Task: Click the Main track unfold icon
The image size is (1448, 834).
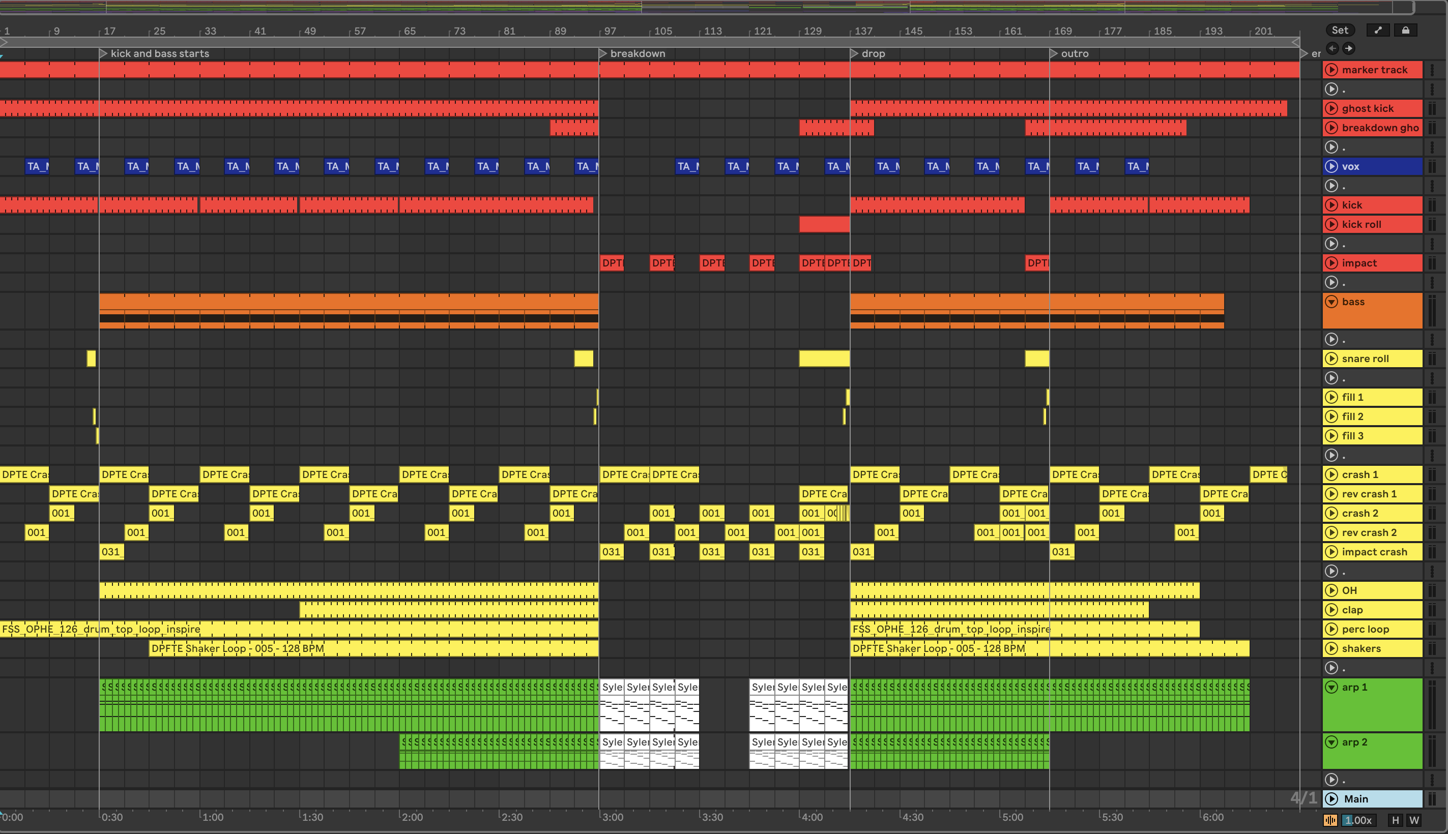Action: [x=1331, y=799]
